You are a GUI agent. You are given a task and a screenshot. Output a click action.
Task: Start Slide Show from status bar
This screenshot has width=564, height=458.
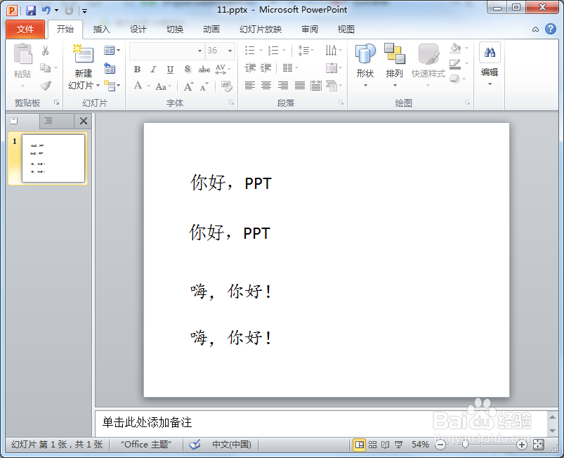pyautogui.click(x=398, y=445)
